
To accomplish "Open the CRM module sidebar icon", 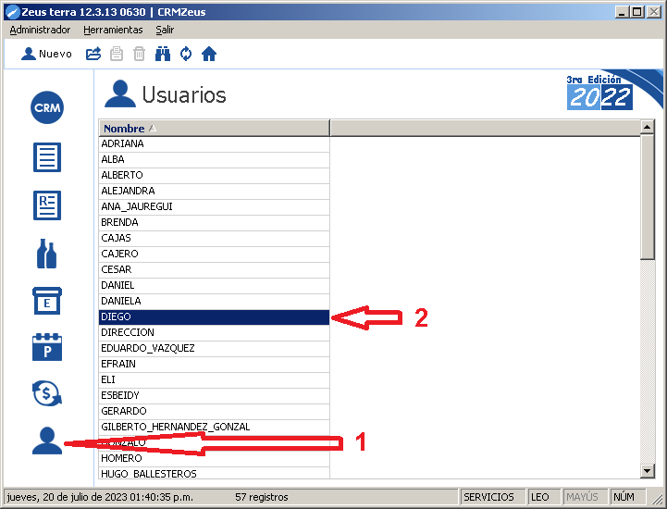I will pyautogui.click(x=47, y=107).
